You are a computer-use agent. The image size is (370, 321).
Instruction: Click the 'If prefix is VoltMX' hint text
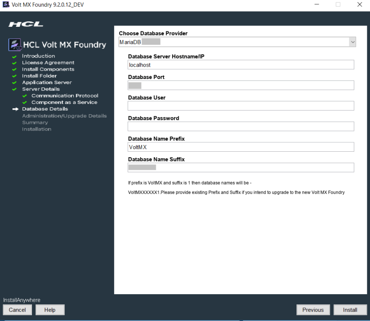pyautogui.click(x=190, y=183)
